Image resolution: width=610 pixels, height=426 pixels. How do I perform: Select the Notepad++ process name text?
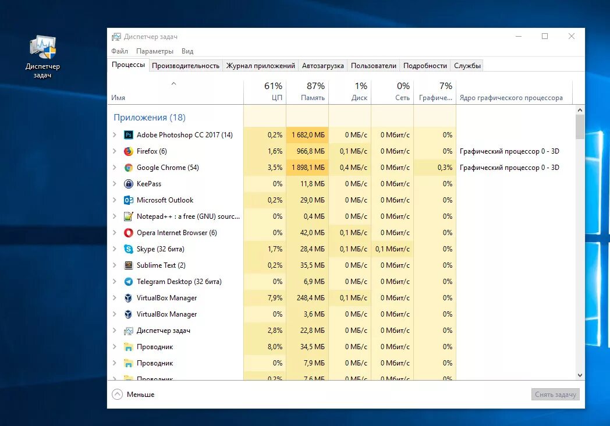(188, 216)
